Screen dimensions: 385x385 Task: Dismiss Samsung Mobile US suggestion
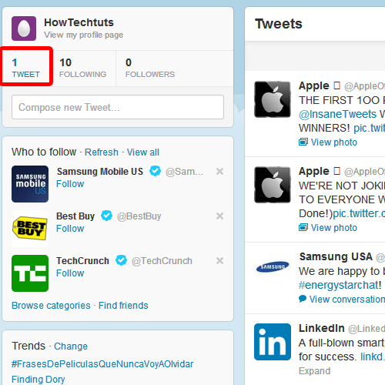pyautogui.click(x=219, y=171)
